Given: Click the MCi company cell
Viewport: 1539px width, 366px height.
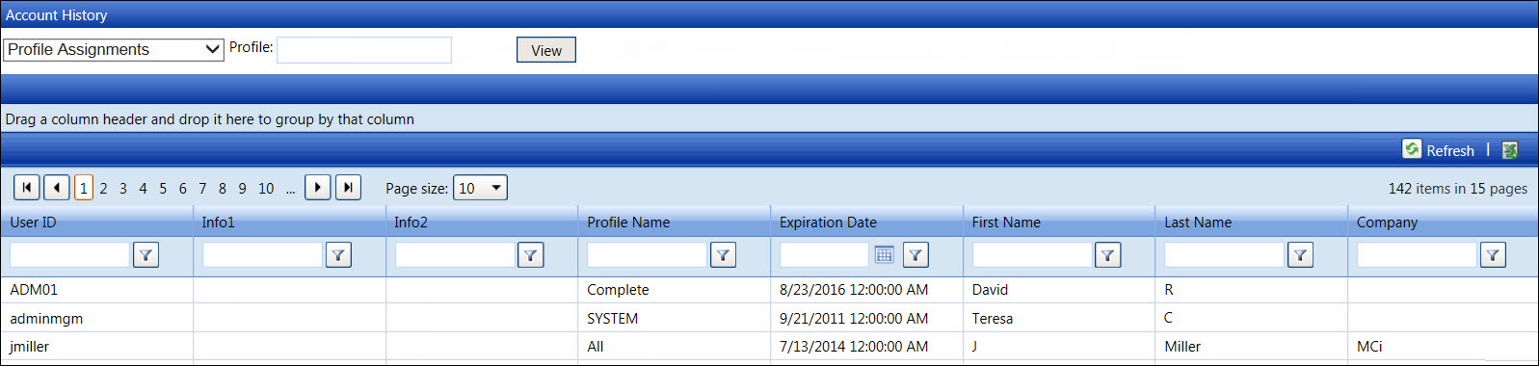Looking at the screenshot, I should tap(1443, 347).
